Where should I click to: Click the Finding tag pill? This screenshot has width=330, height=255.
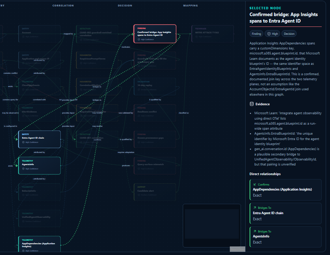tap(256, 34)
